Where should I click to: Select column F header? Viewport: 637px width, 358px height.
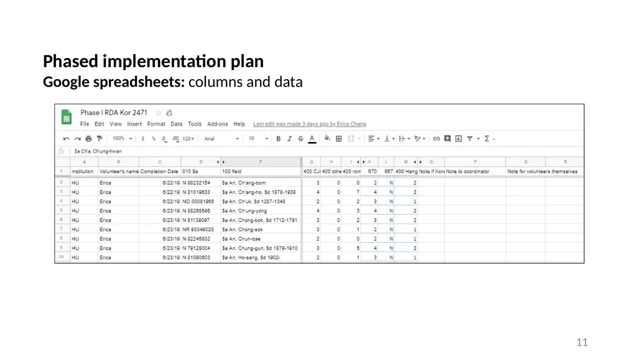[x=261, y=162]
